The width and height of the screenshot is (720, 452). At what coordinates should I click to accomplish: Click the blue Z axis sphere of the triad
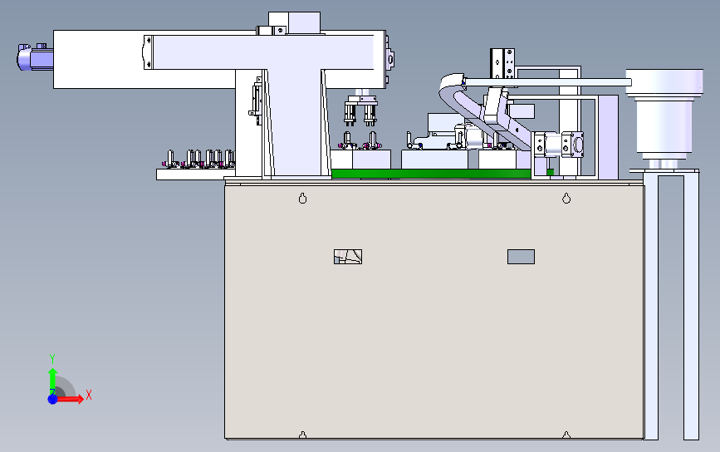pyautogui.click(x=53, y=399)
